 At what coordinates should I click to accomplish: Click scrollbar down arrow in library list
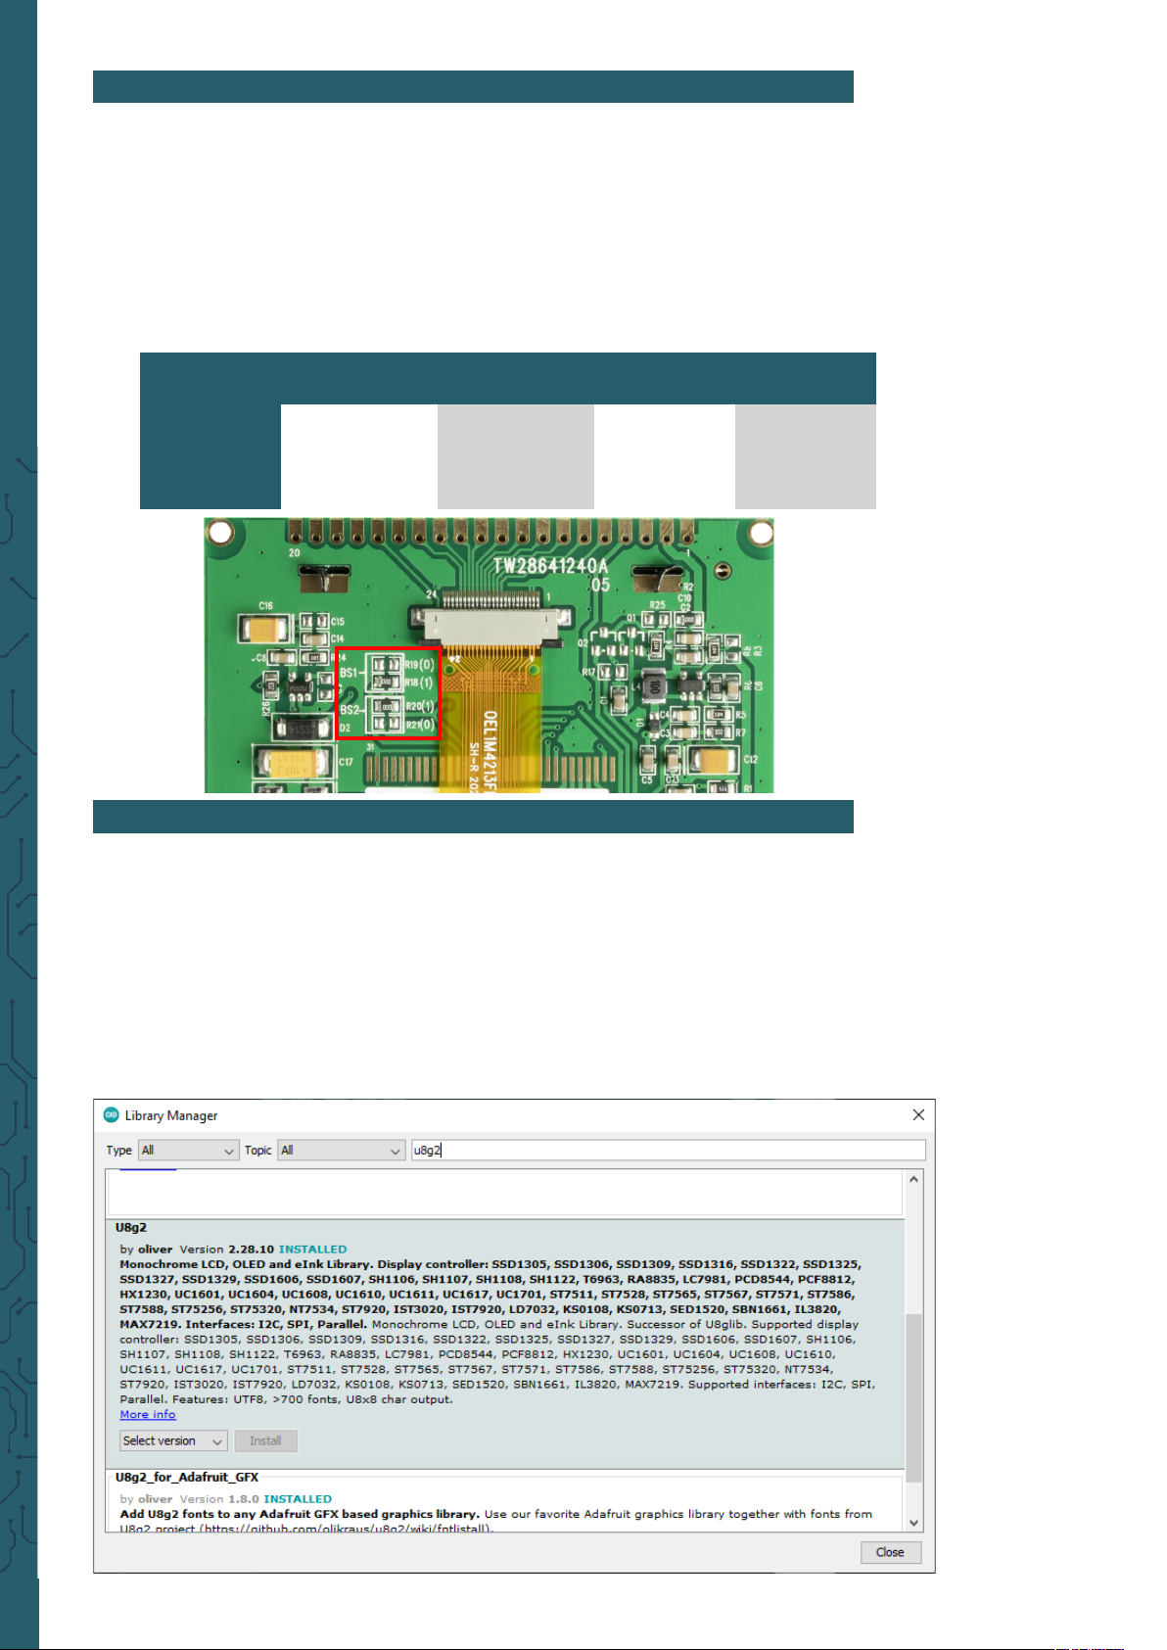913,1523
